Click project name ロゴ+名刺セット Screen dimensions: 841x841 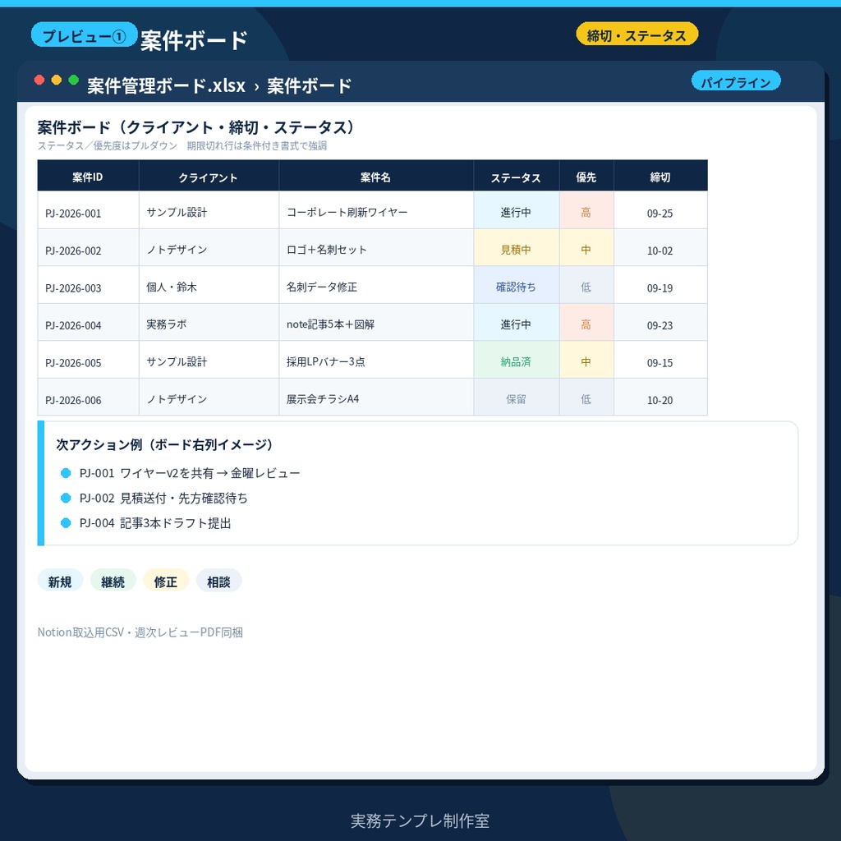(x=376, y=248)
